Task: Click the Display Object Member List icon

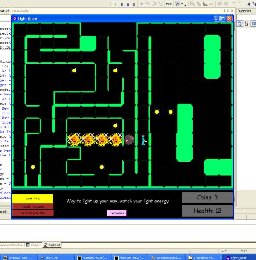Action: (192, 4)
